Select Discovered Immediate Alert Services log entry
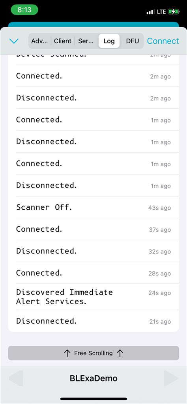Image resolution: width=187 pixels, height=404 pixels. tap(93, 297)
